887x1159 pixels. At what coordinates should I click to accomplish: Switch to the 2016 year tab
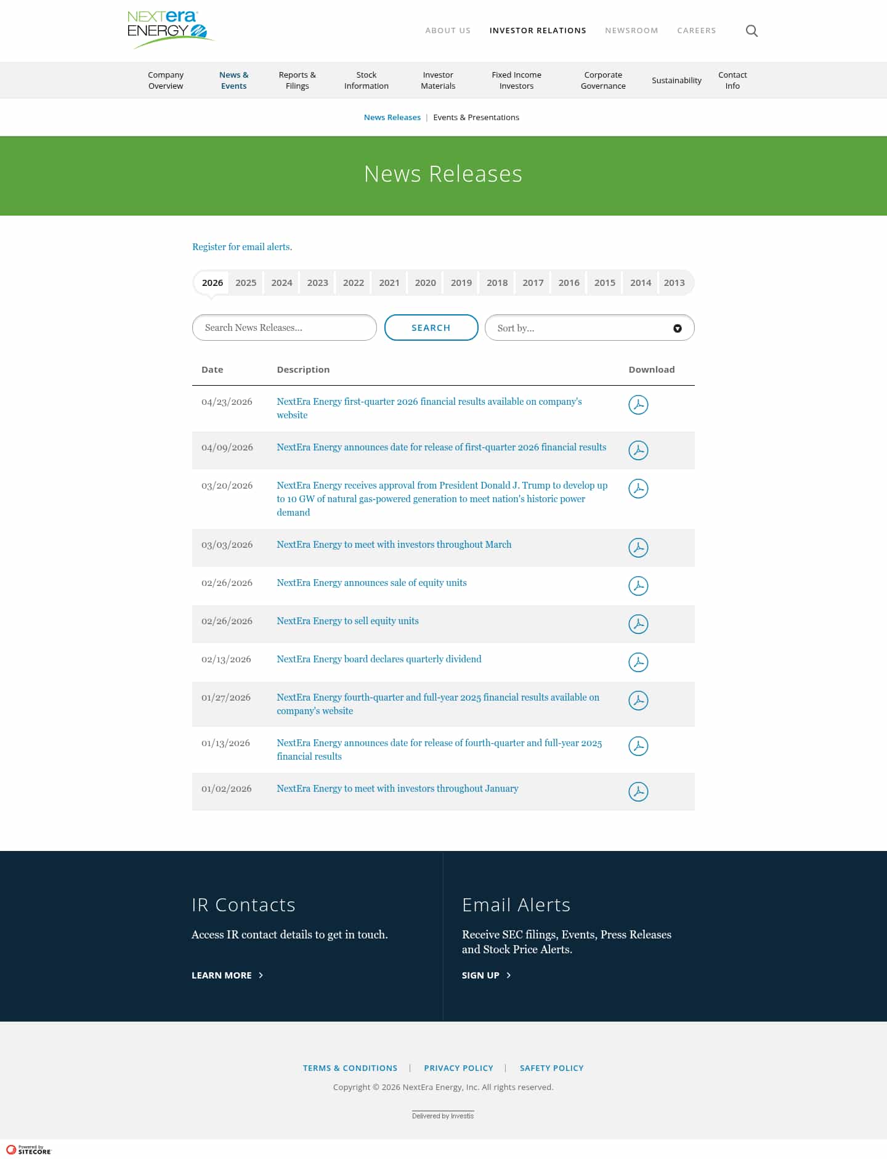(x=569, y=283)
